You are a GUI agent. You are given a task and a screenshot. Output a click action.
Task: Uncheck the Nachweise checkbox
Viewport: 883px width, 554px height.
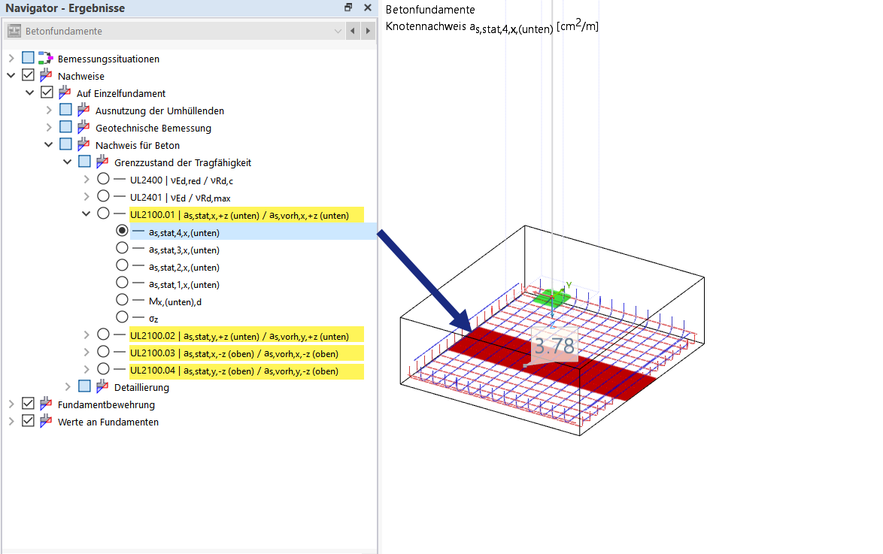28,75
